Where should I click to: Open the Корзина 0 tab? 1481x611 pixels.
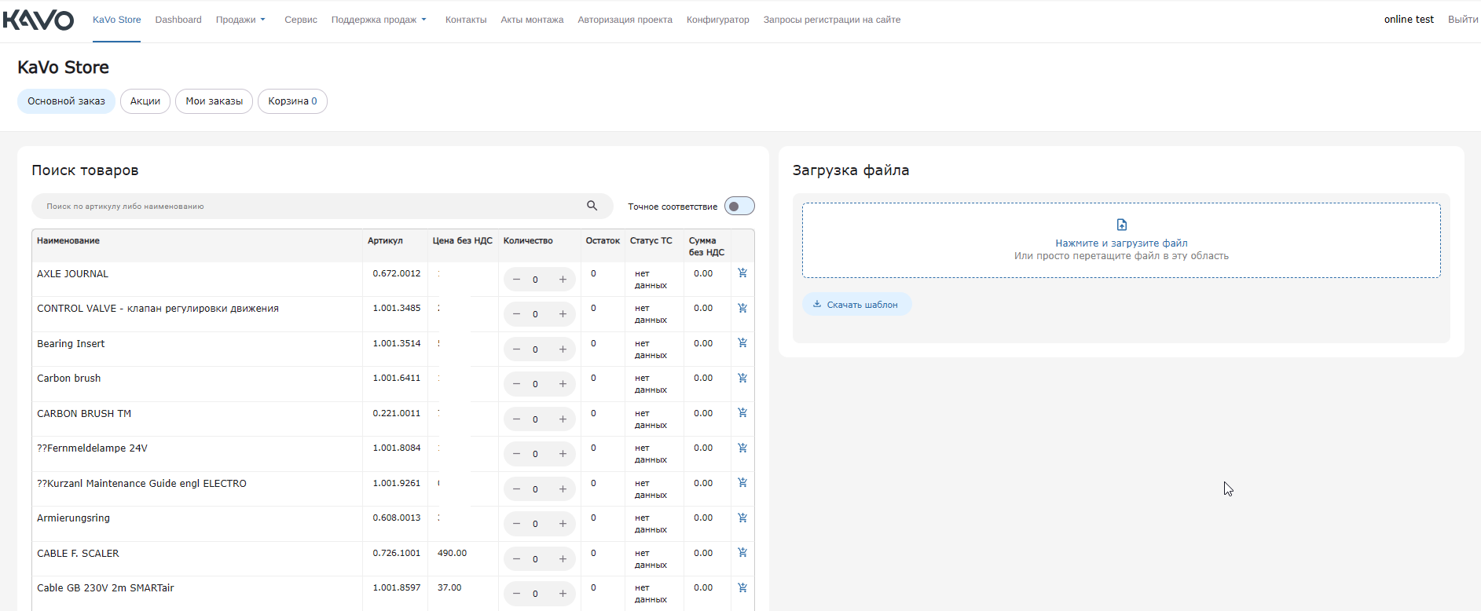[292, 101]
